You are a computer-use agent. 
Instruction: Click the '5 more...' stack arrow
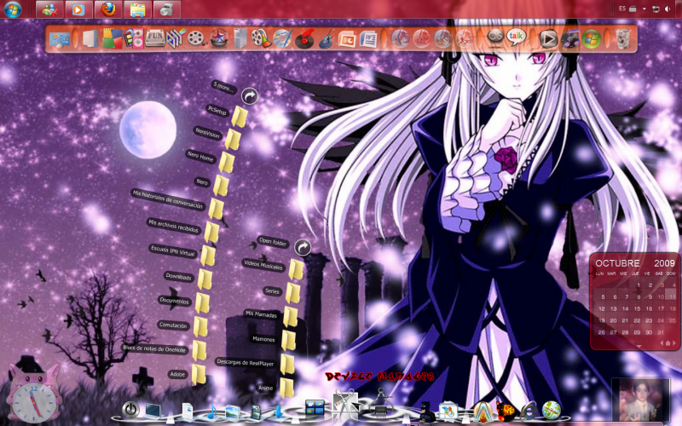point(250,95)
